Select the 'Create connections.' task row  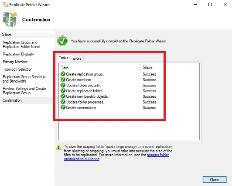tap(108, 108)
